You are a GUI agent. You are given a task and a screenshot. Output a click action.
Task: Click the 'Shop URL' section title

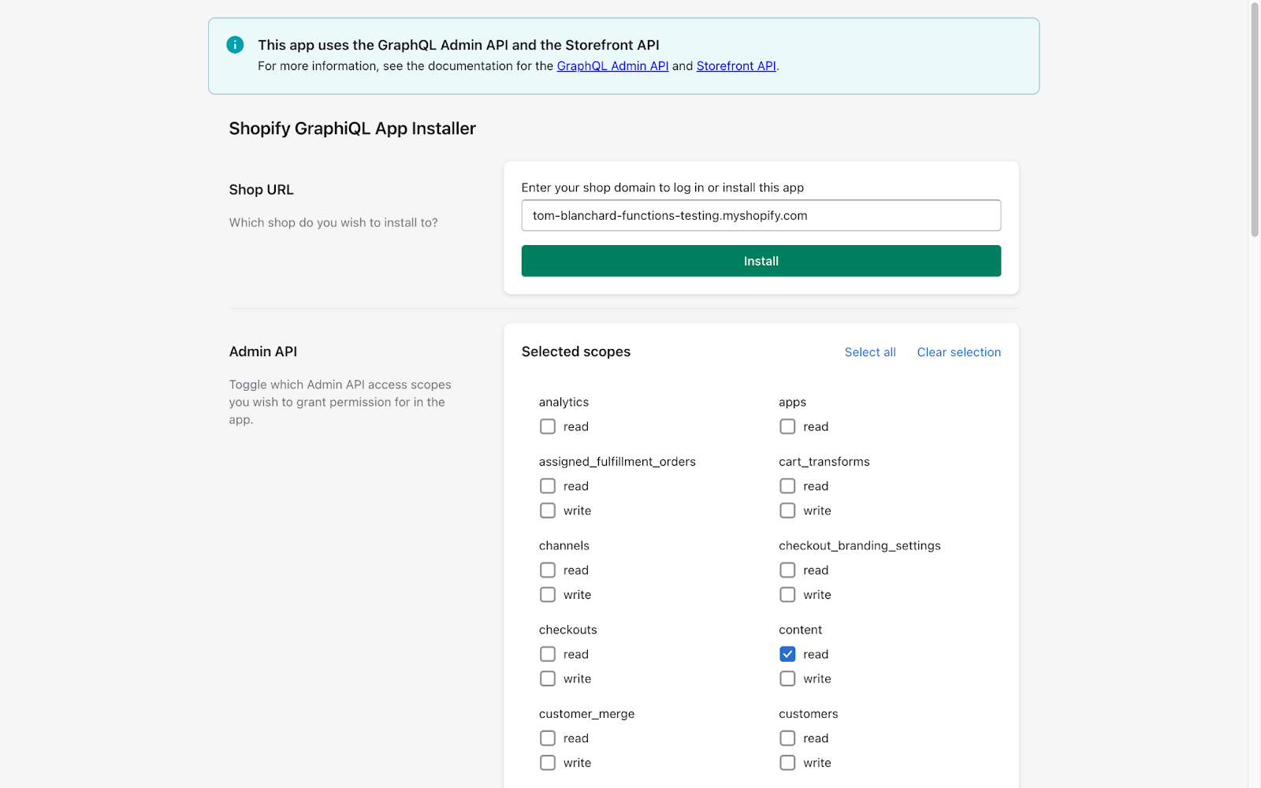coord(261,190)
